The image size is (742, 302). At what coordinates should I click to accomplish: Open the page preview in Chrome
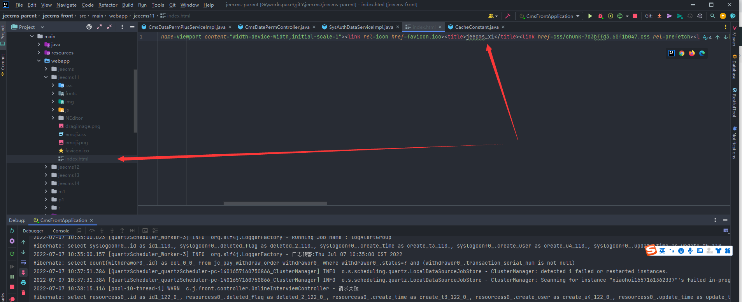(682, 53)
